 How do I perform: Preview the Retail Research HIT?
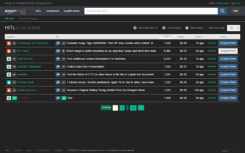pos(211,90)
